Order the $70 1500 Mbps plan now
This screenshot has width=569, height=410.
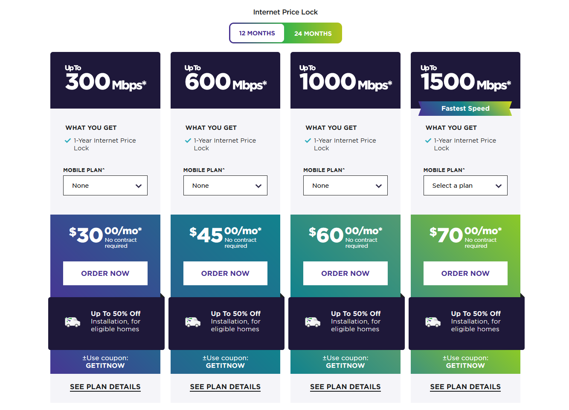coord(465,273)
